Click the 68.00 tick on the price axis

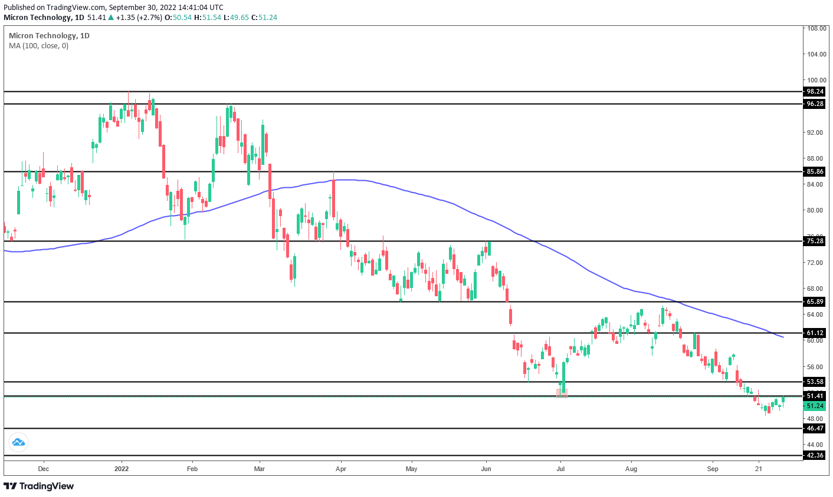pos(816,289)
